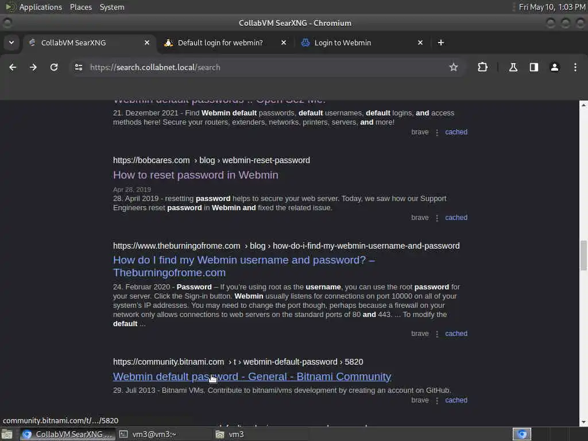Open cached copy of Open Sez Me result

click(x=456, y=132)
